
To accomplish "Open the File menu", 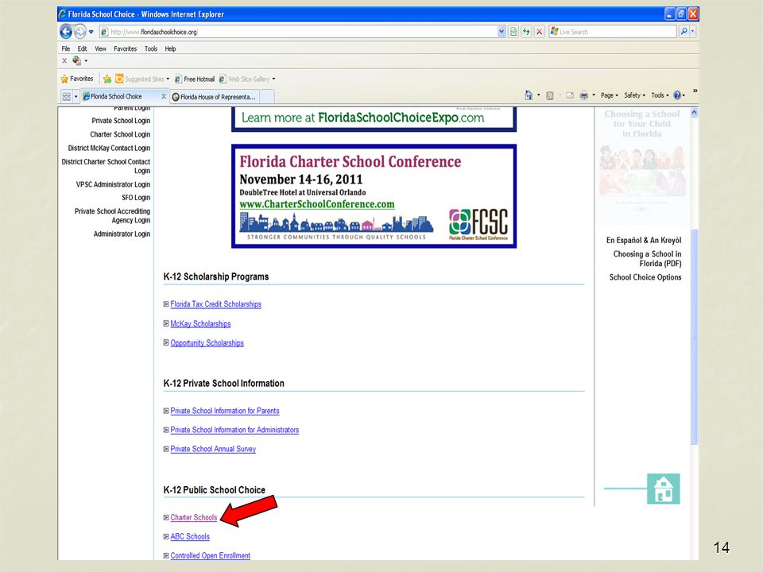I will click(x=66, y=48).
